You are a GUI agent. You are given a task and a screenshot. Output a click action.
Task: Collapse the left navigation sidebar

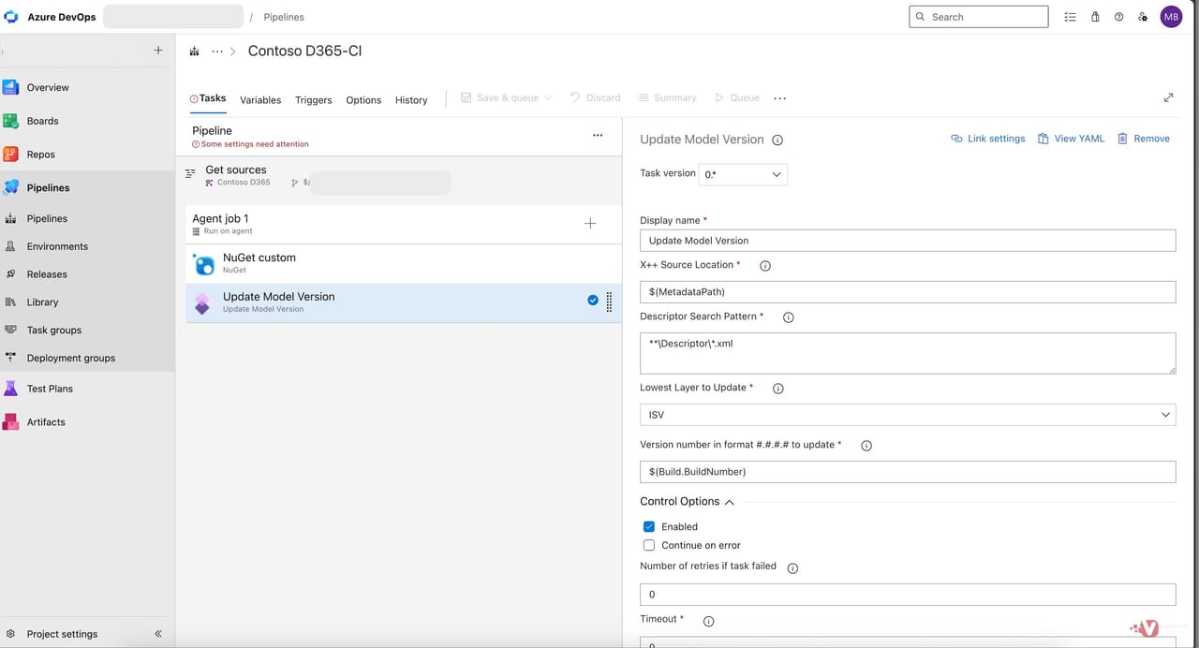point(158,634)
